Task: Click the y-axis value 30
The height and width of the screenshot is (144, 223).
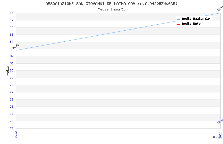Action: [12, 70]
